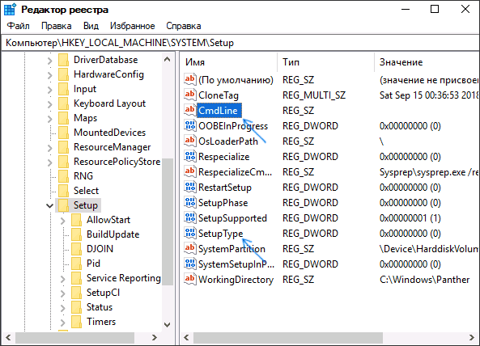Open the Избранное menu
Image resolution: width=480 pixels, height=346 pixels.
pyautogui.click(x=133, y=26)
